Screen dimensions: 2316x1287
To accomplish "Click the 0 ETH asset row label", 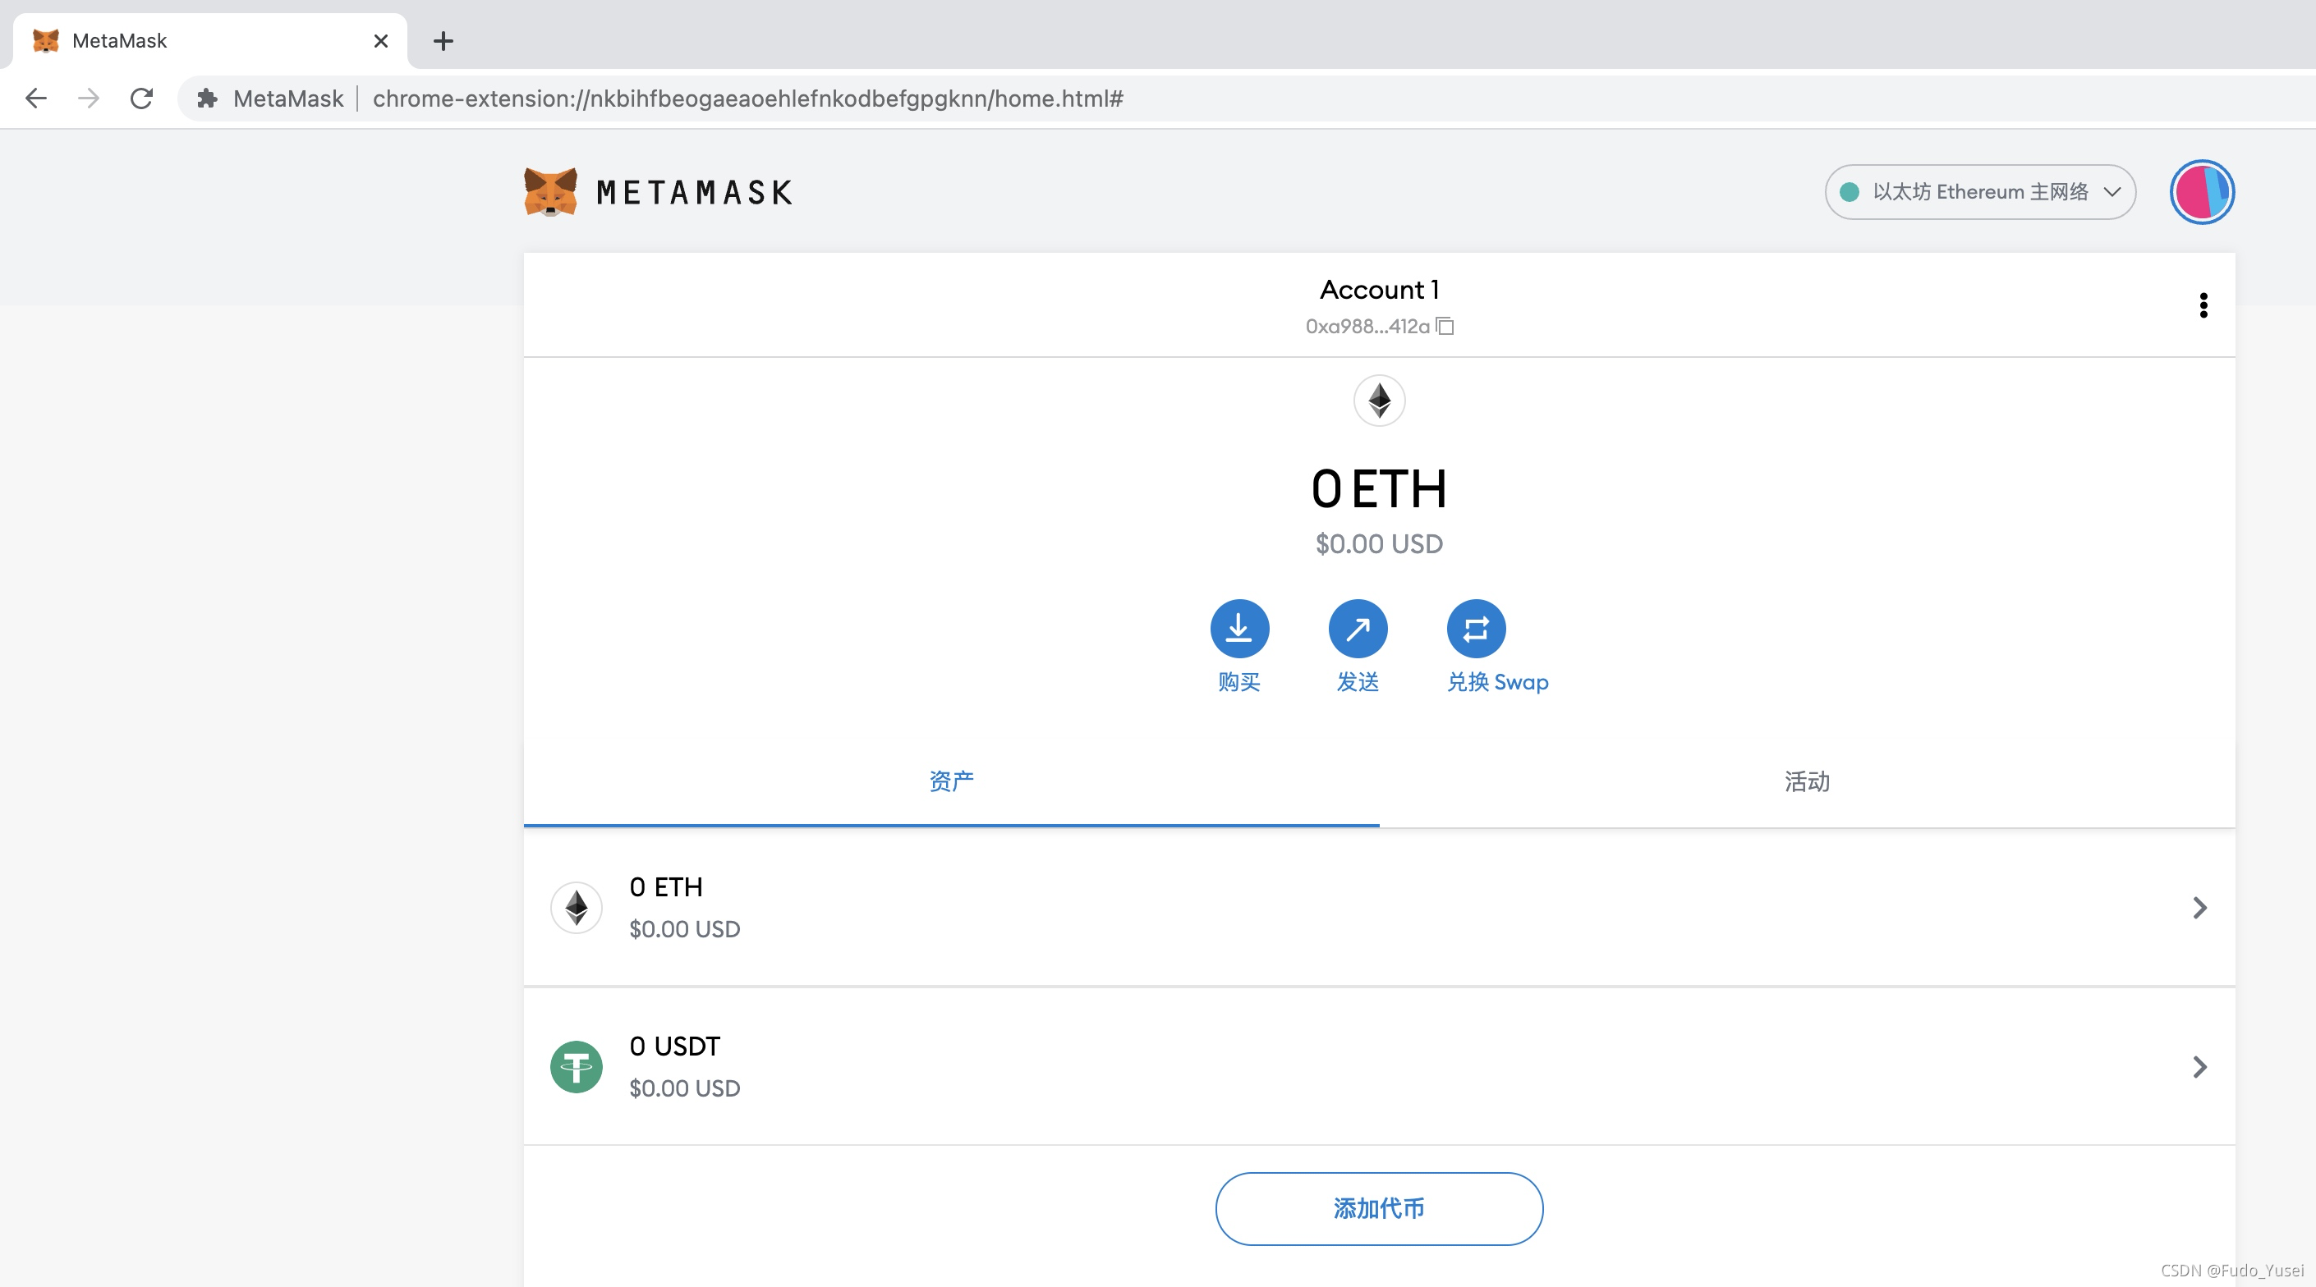I will pyautogui.click(x=665, y=887).
